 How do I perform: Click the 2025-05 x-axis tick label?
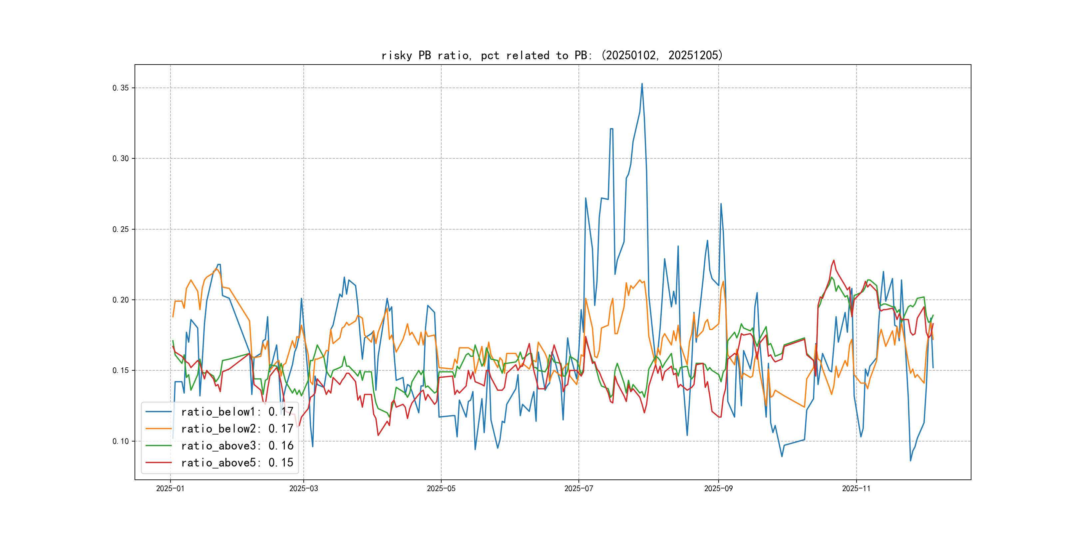pyautogui.click(x=441, y=489)
